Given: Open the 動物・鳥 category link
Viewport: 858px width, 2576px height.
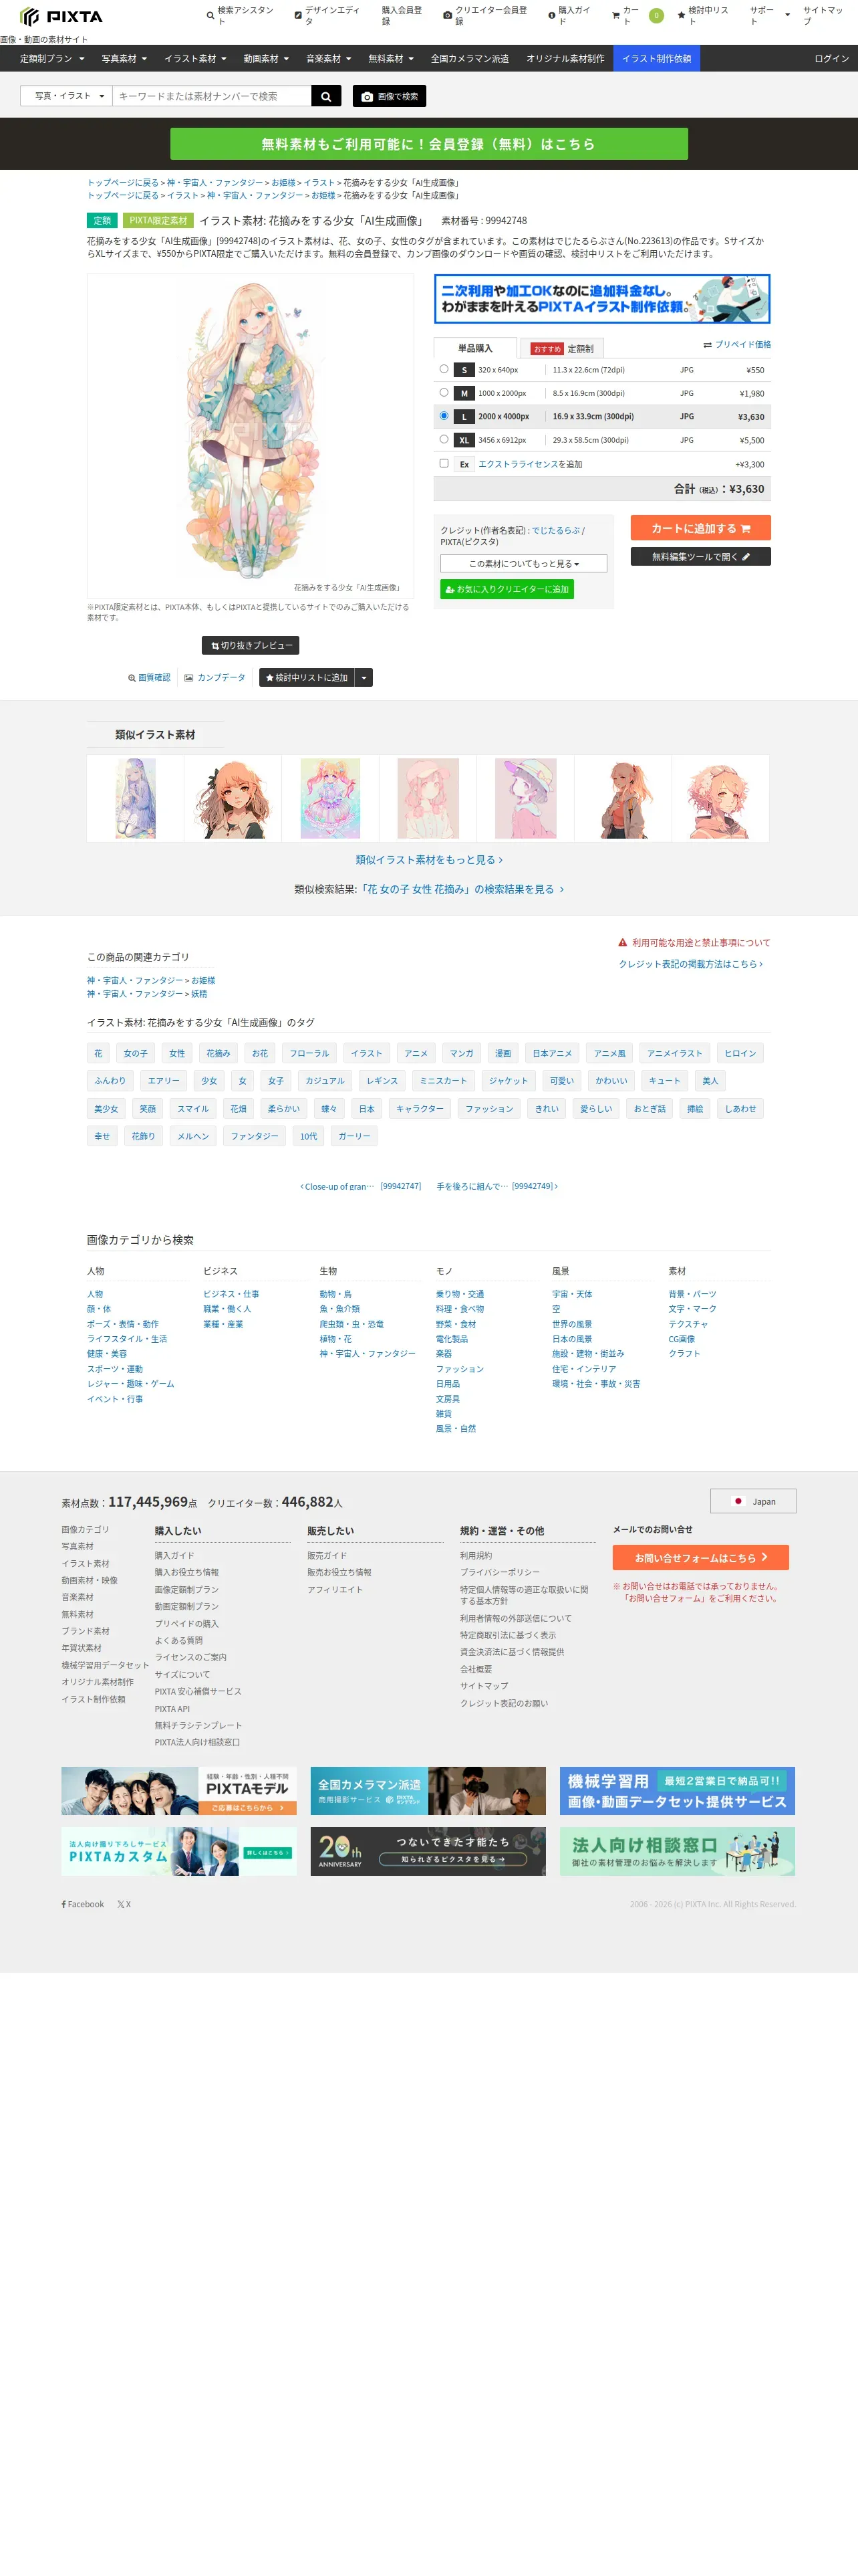Looking at the screenshot, I should tap(335, 1294).
